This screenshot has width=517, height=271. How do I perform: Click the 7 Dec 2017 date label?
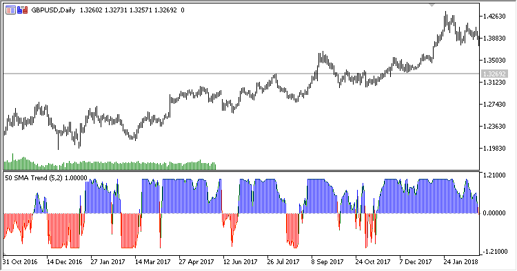pyautogui.click(x=416, y=262)
